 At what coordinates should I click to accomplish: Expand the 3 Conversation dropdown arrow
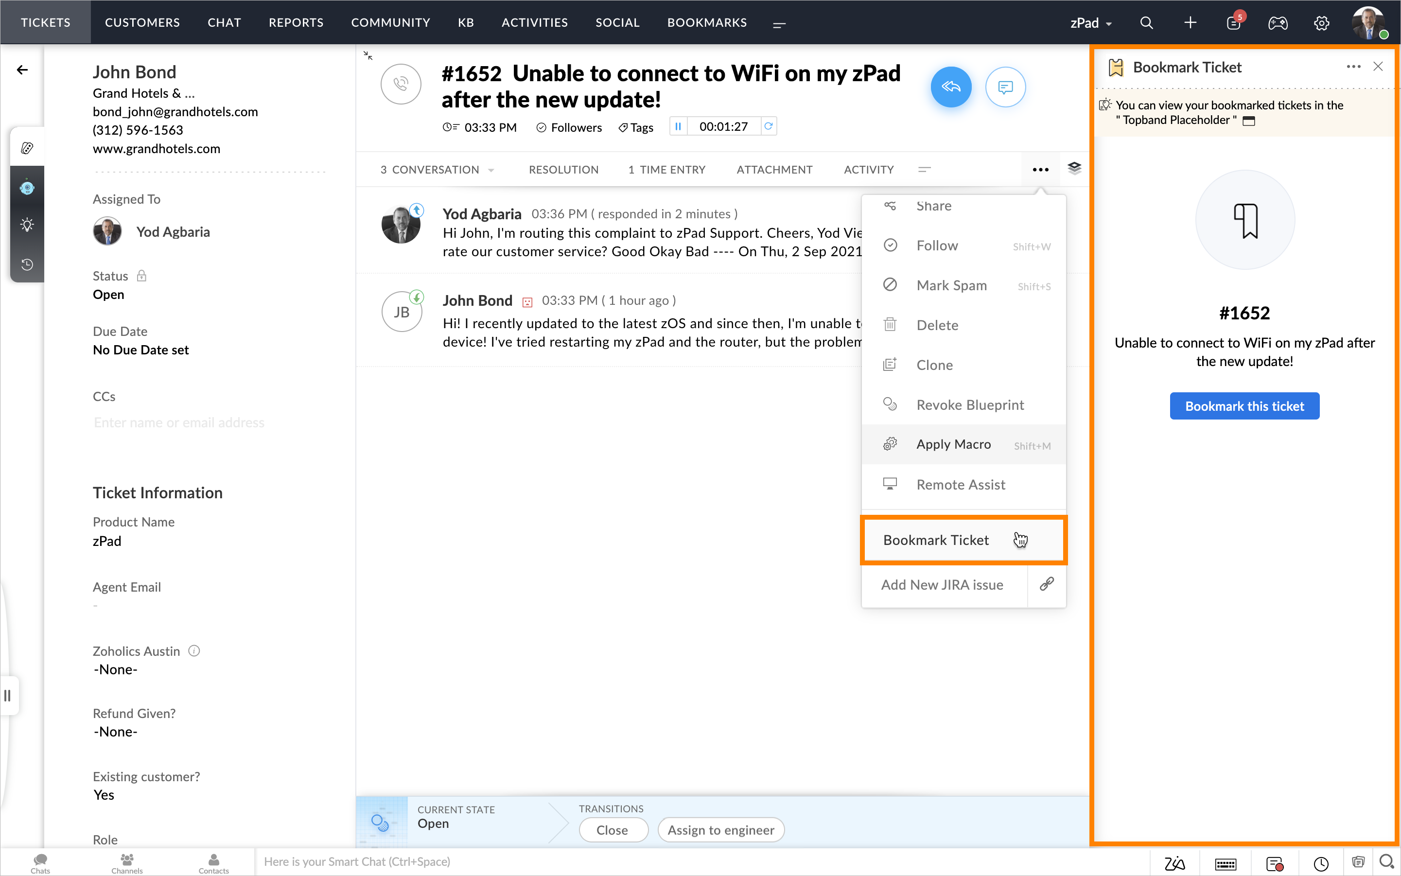[x=491, y=170]
